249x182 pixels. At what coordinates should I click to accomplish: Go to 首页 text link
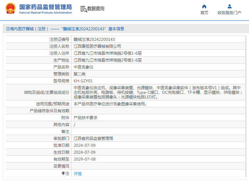(204, 13)
